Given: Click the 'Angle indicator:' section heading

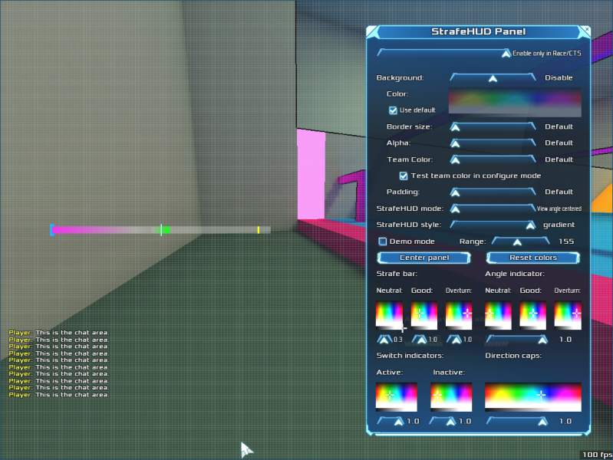Looking at the screenshot, I should [x=515, y=274].
